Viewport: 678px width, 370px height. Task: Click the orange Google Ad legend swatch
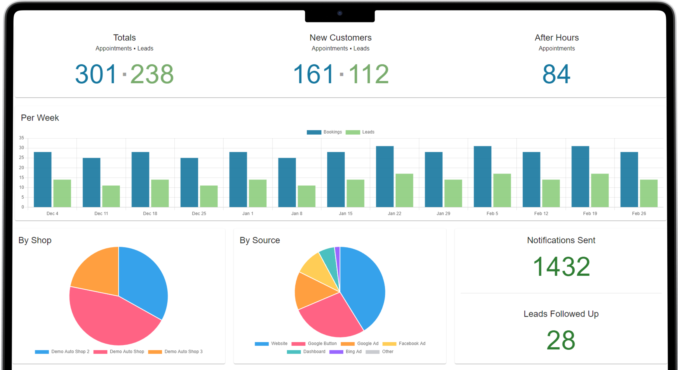(348, 343)
